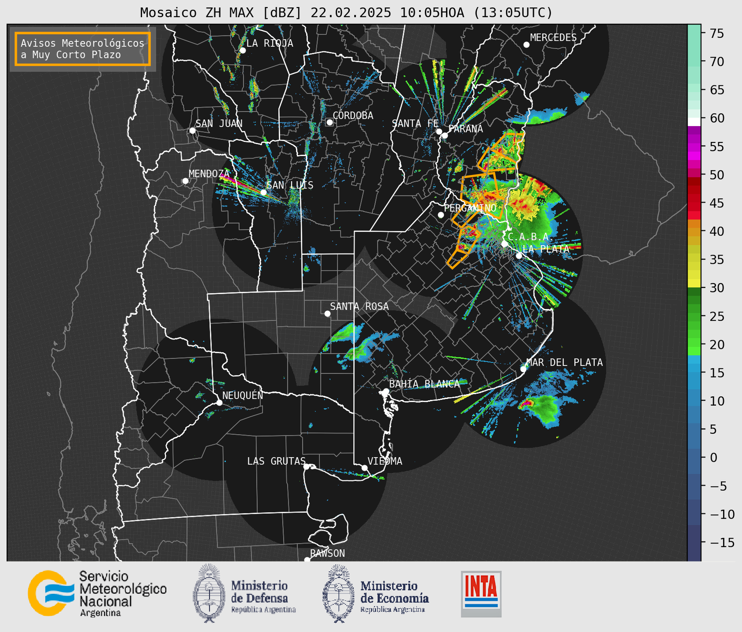
Task: Click the MERCEDES city marker dot
Action: 526,45
